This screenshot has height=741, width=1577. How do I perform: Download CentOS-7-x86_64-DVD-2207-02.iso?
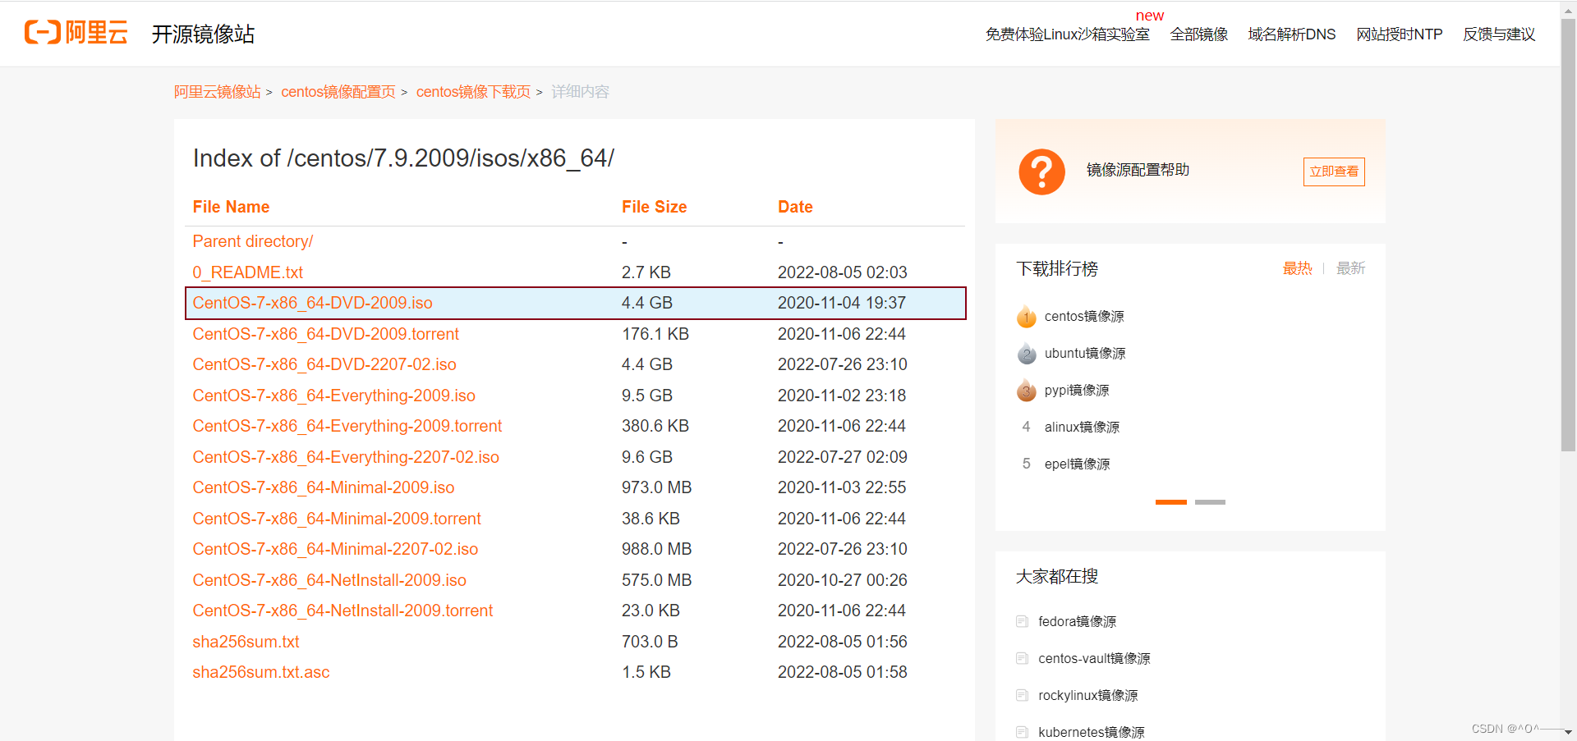(x=324, y=364)
